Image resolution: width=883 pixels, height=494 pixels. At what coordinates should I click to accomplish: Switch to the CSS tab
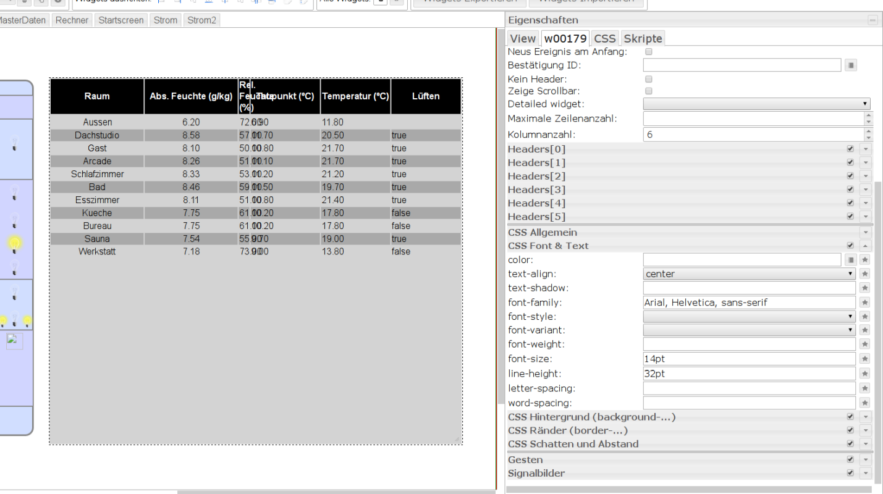coord(605,38)
